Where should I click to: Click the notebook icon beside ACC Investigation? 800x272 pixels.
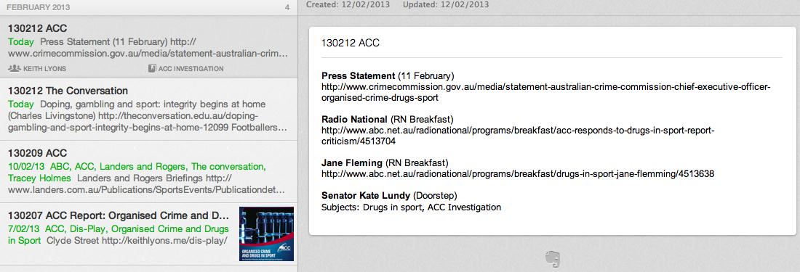[152, 68]
